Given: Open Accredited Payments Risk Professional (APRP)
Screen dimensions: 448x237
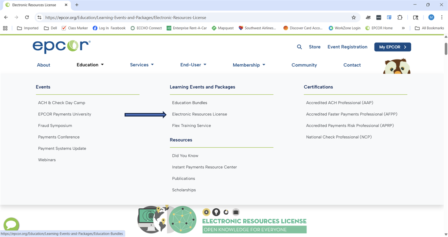Looking at the screenshot, I should tap(350, 126).
